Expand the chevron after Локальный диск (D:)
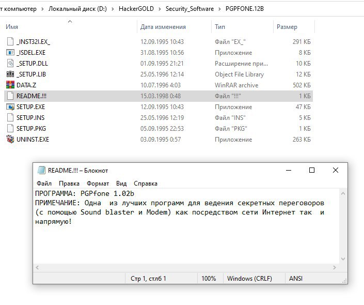 113,9
